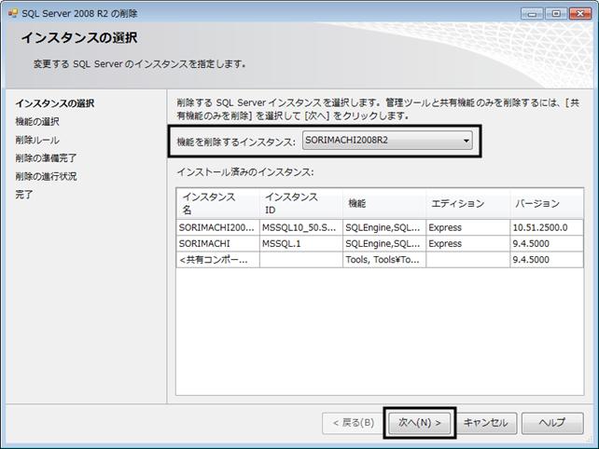
Task: Click the Express edition cell in SORIMACHI row
Action: pos(468,243)
